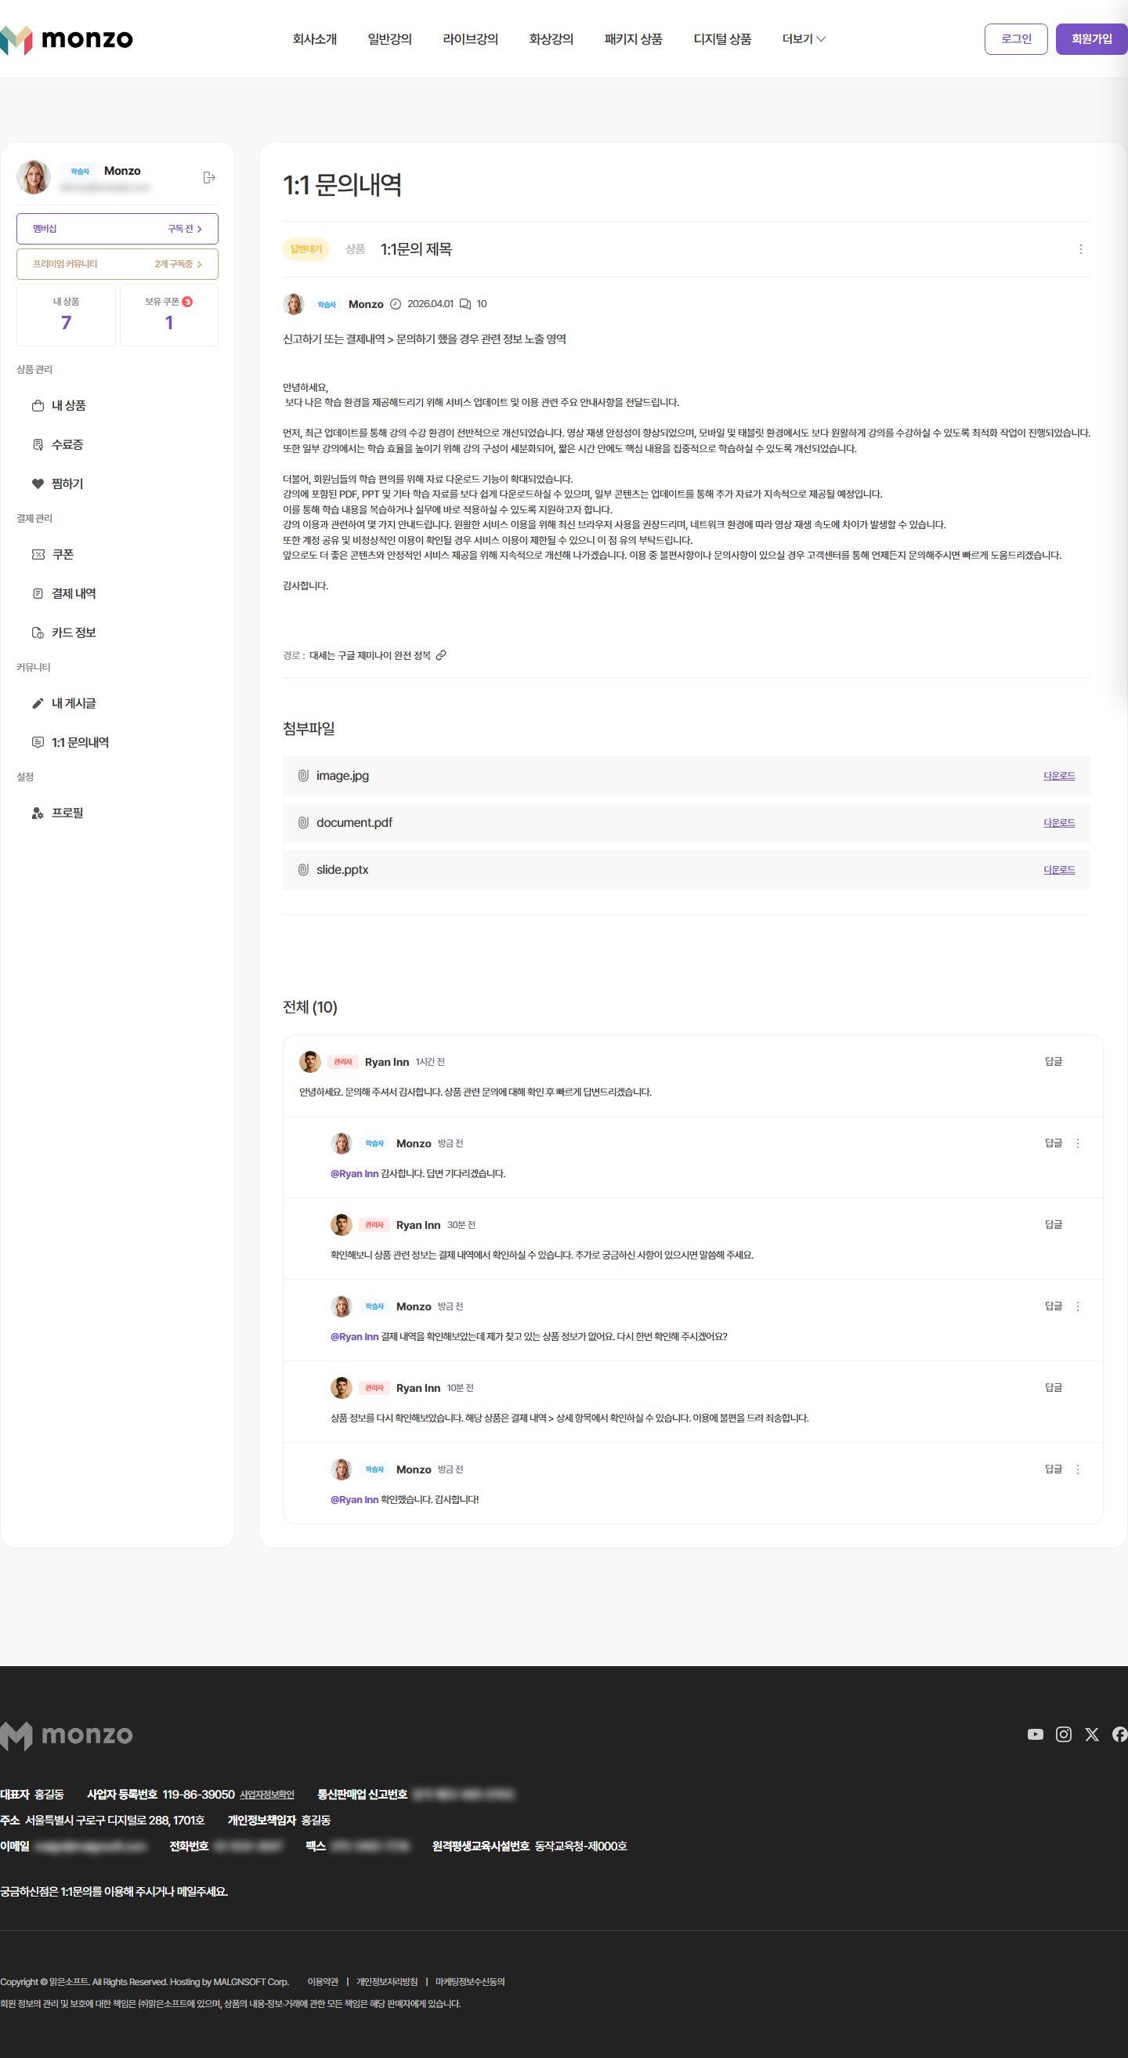Click the 로그인 button
The height and width of the screenshot is (2058, 1128).
1015,39
